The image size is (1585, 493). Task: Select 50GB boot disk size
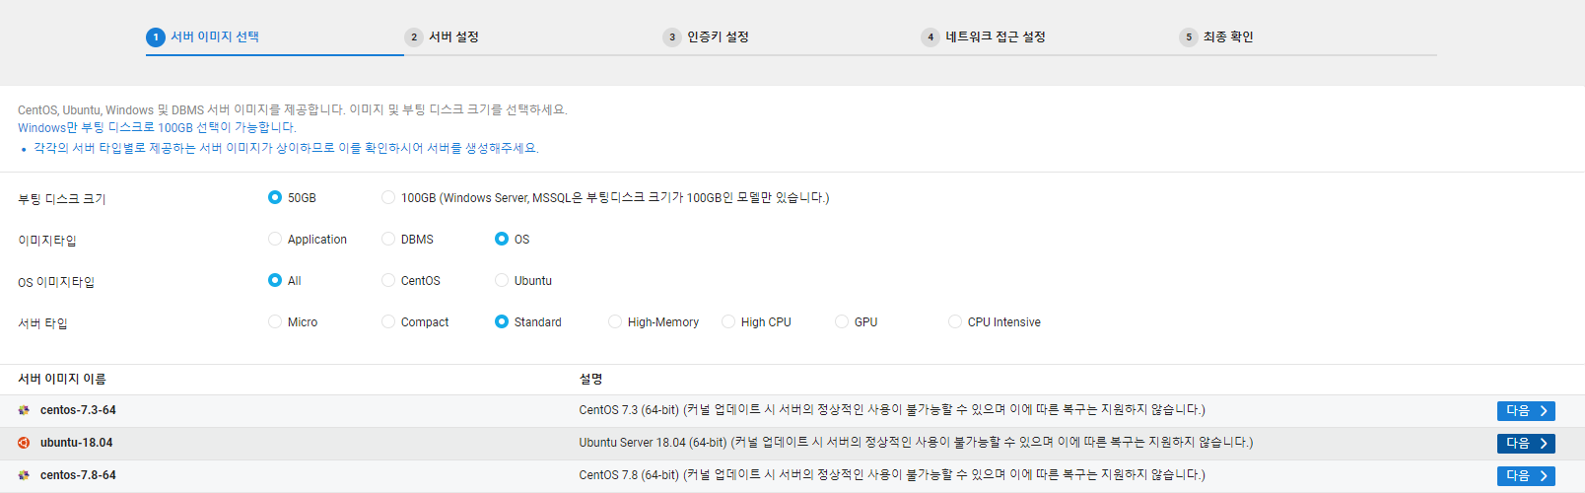tap(275, 197)
